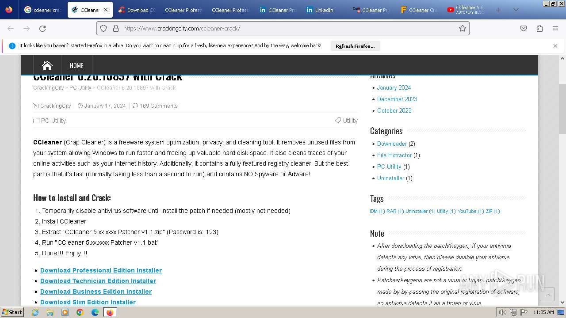This screenshot has height=318, width=566.
Task: Open the Action Center flag icon
Action: coord(524,312)
